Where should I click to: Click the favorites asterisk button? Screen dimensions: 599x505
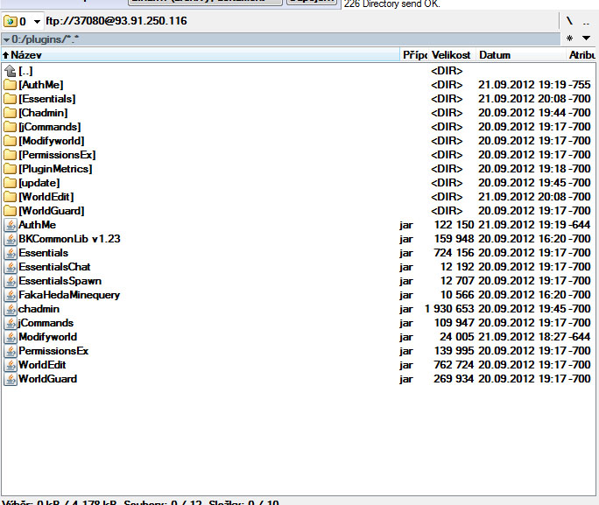coord(569,39)
